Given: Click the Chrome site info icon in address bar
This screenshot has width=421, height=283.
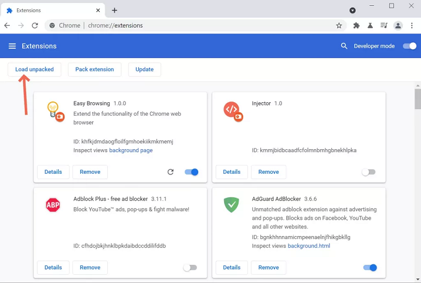Looking at the screenshot, I should click(x=52, y=25).
